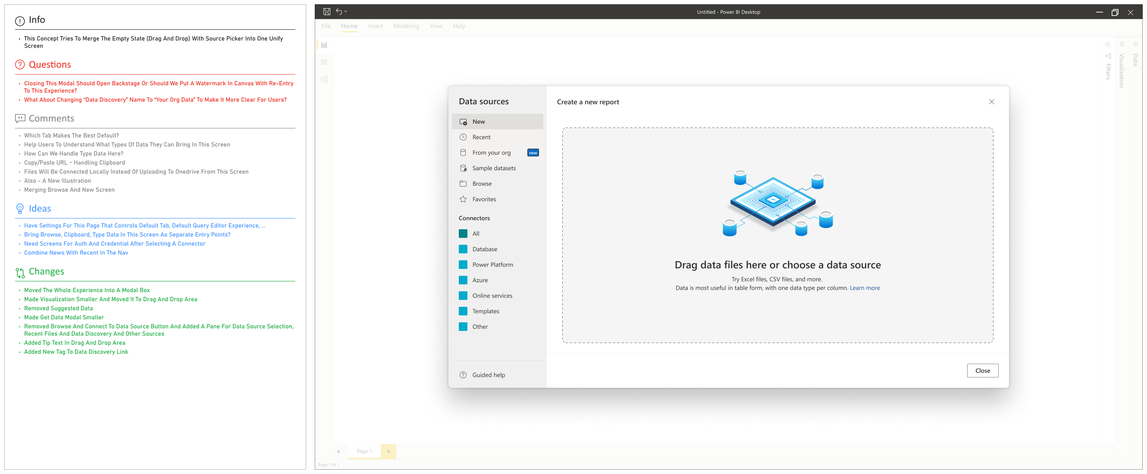Open the Modeling ribbon tab
The height and width of the screenshot is (474, 1147).
click(x=406, y=26)
